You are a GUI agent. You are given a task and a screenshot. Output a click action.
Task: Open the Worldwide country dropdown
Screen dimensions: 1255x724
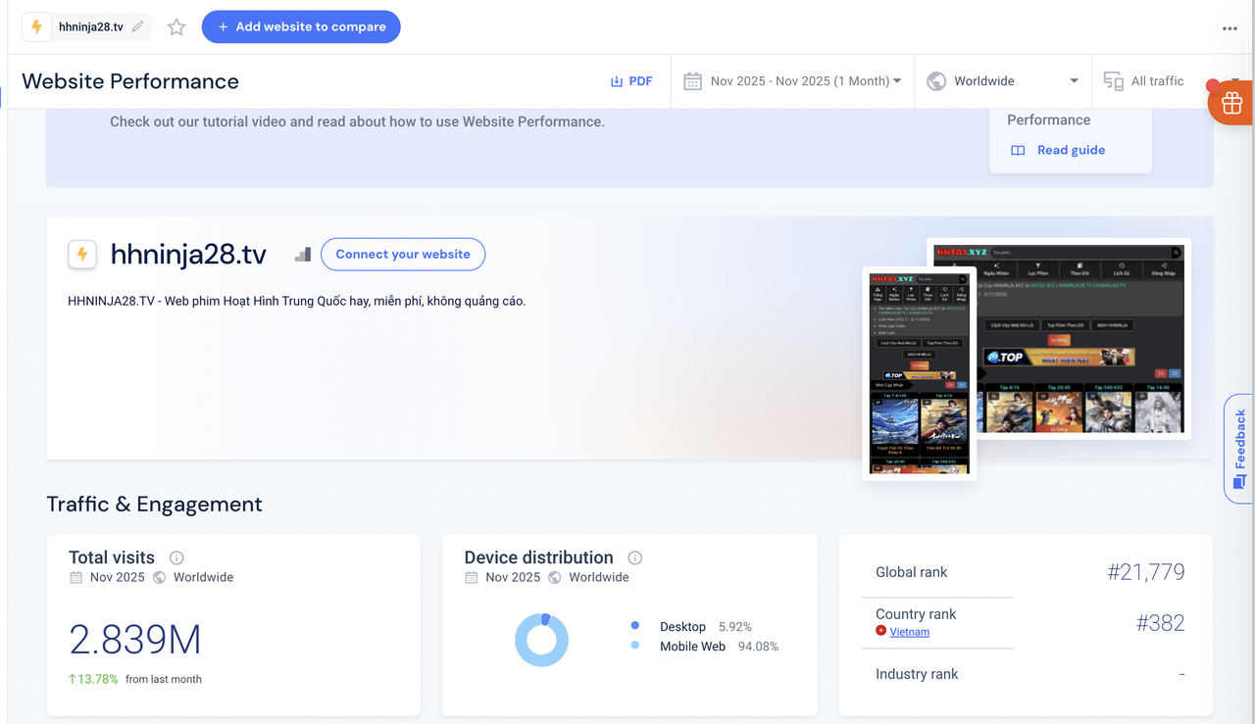pos(1002,81)
